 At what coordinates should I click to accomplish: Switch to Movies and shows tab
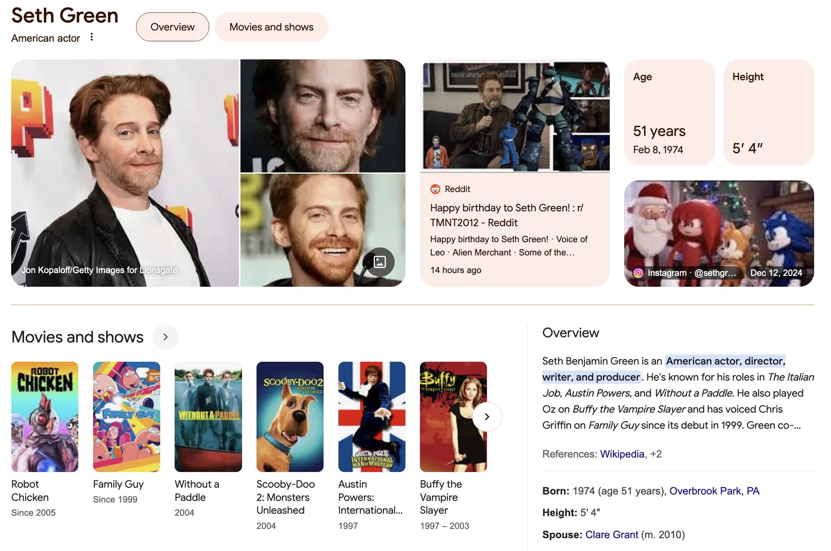tap(271, 27)
